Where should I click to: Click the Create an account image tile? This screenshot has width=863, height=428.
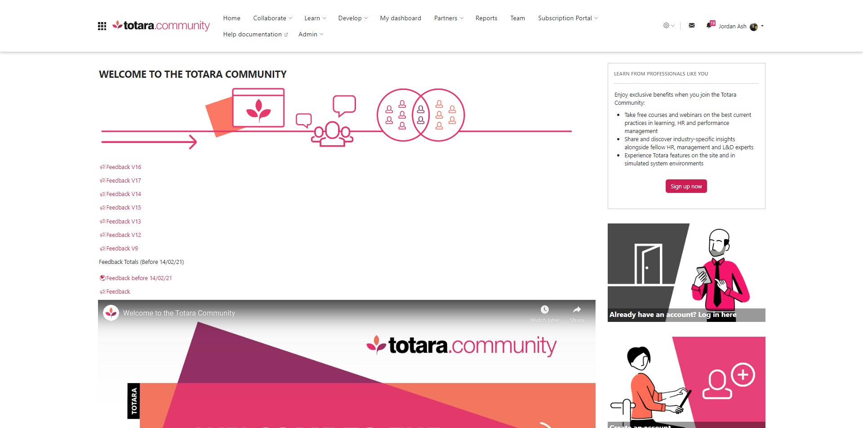686,382
